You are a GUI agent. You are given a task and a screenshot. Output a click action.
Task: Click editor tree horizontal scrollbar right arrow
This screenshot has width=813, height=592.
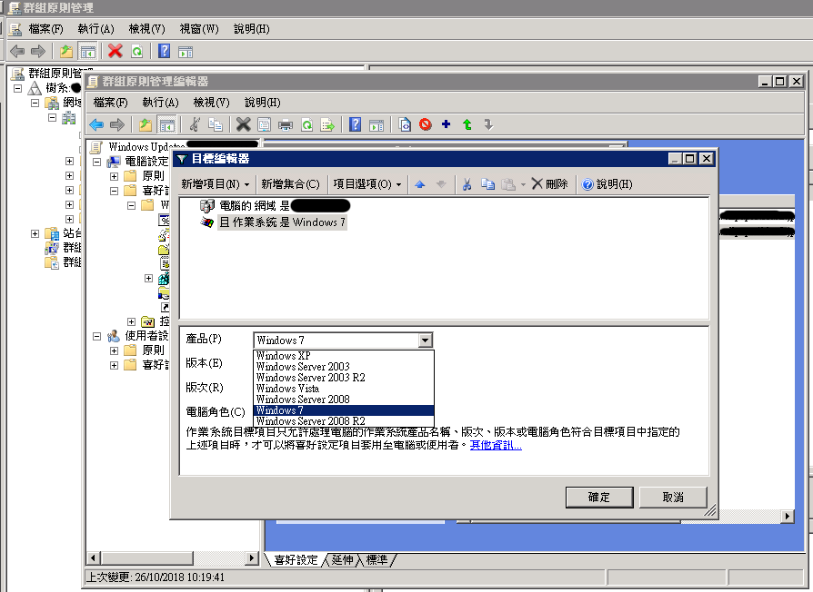(252, 557)
